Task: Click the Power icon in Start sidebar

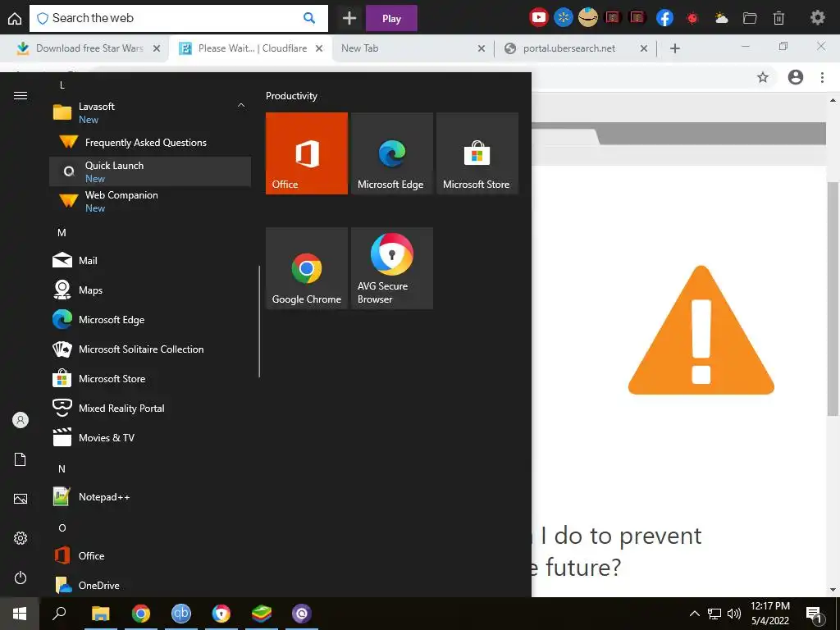Action: coord(21,577)
